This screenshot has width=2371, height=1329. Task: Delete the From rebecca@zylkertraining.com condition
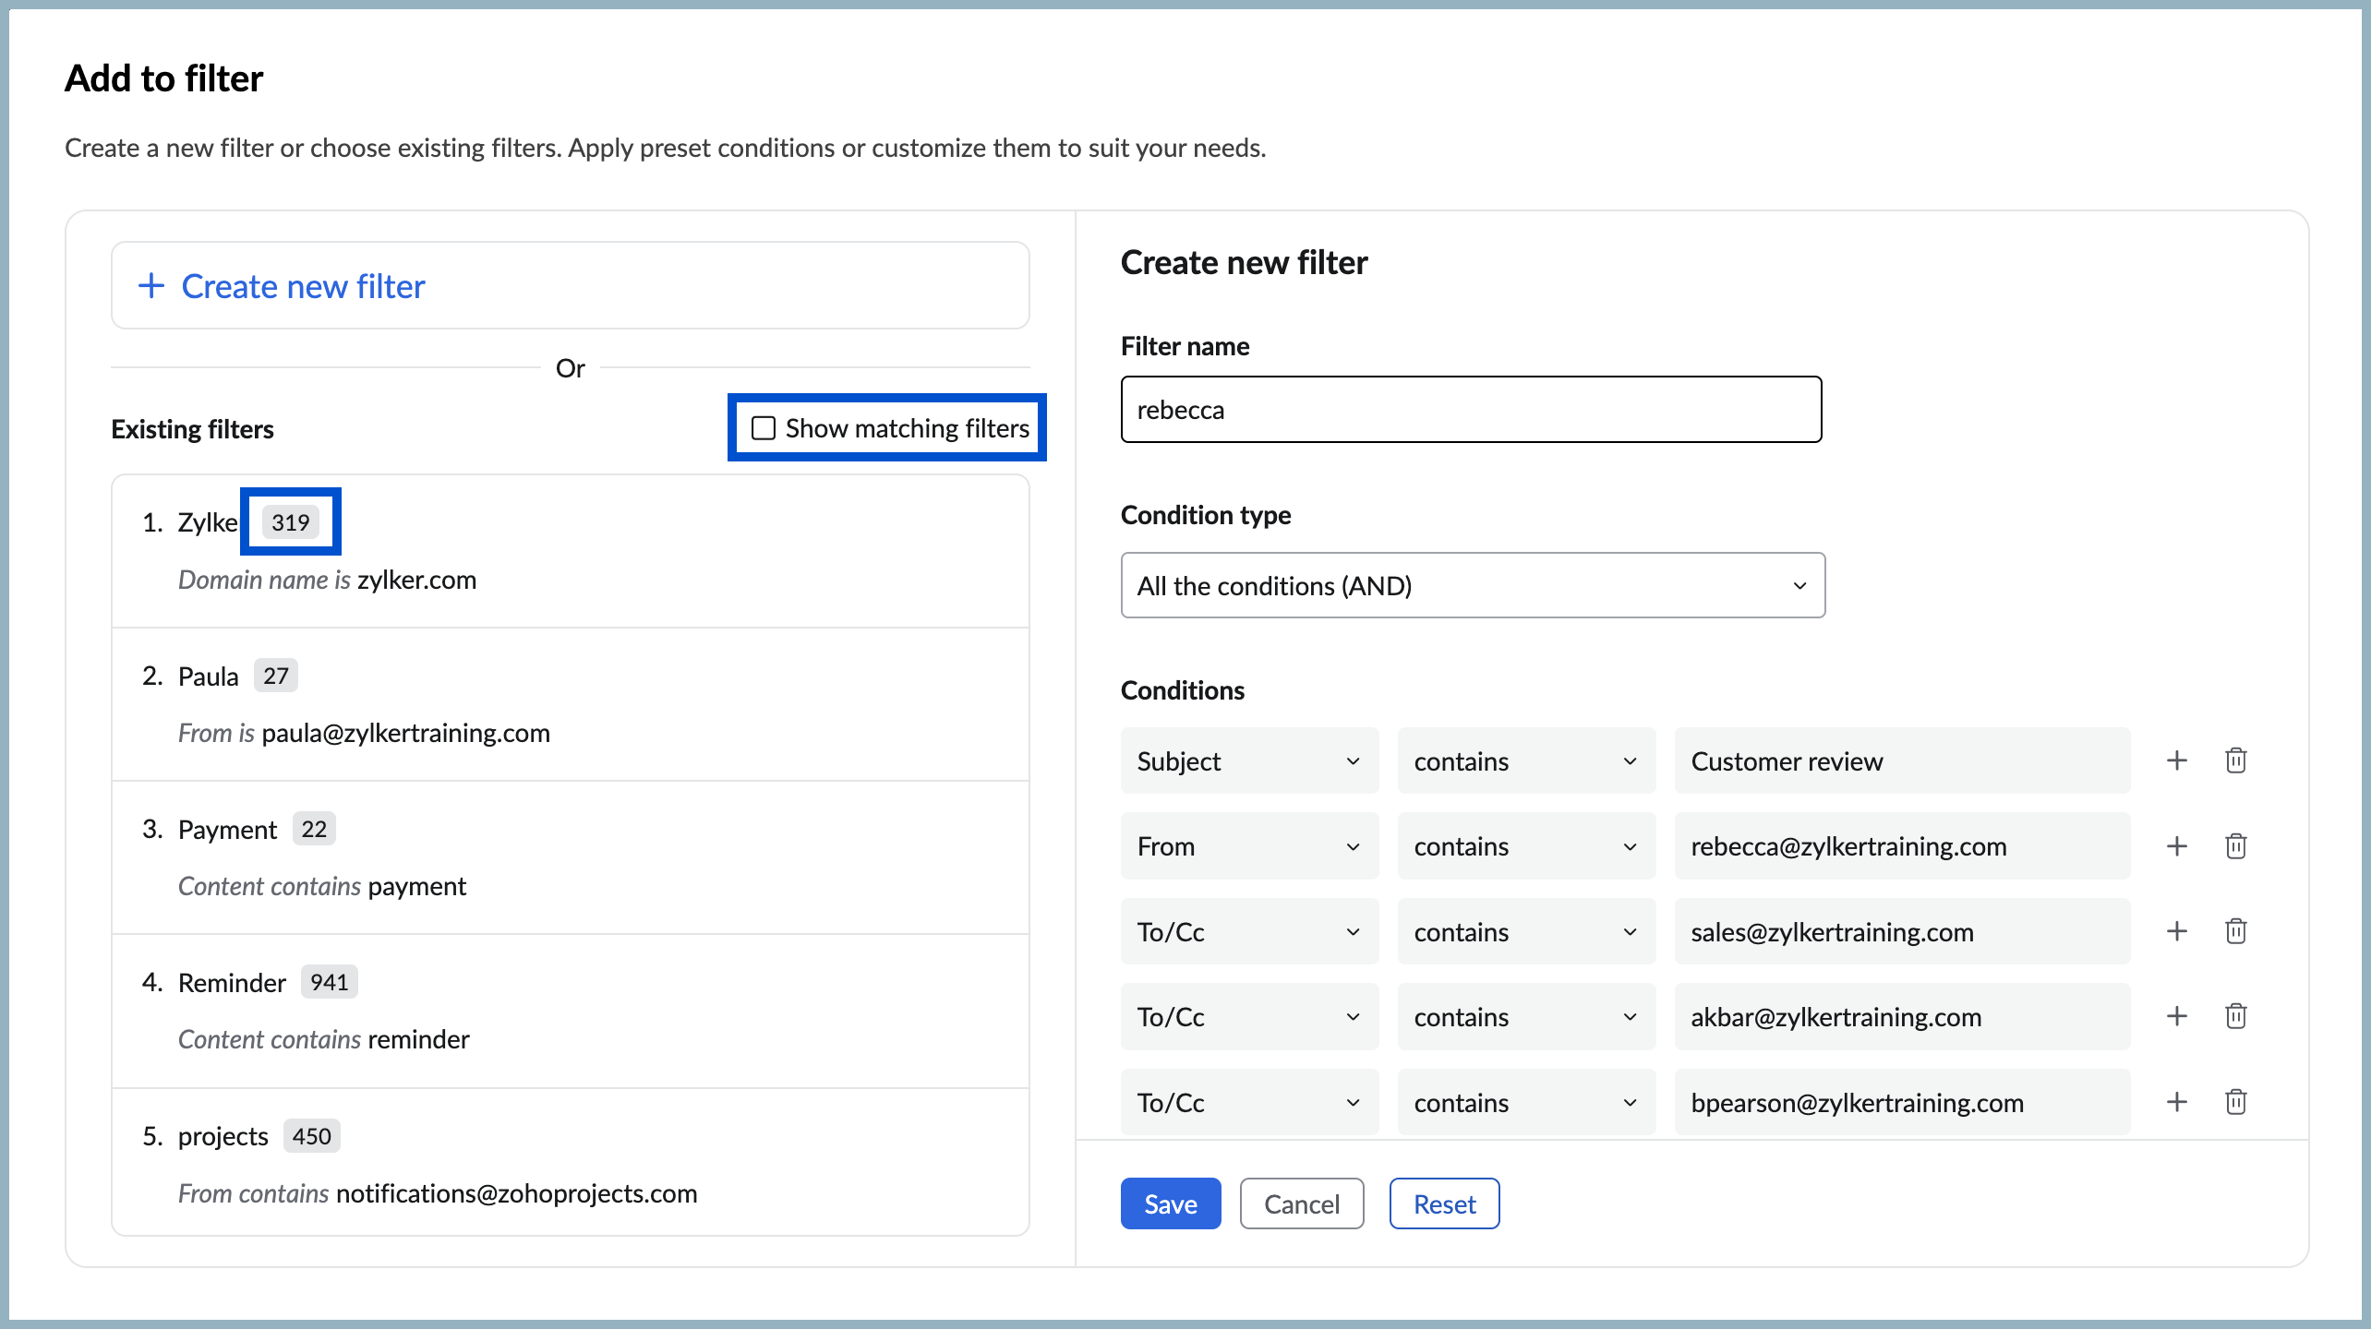pyautogui.click(x=2235, y=845)
